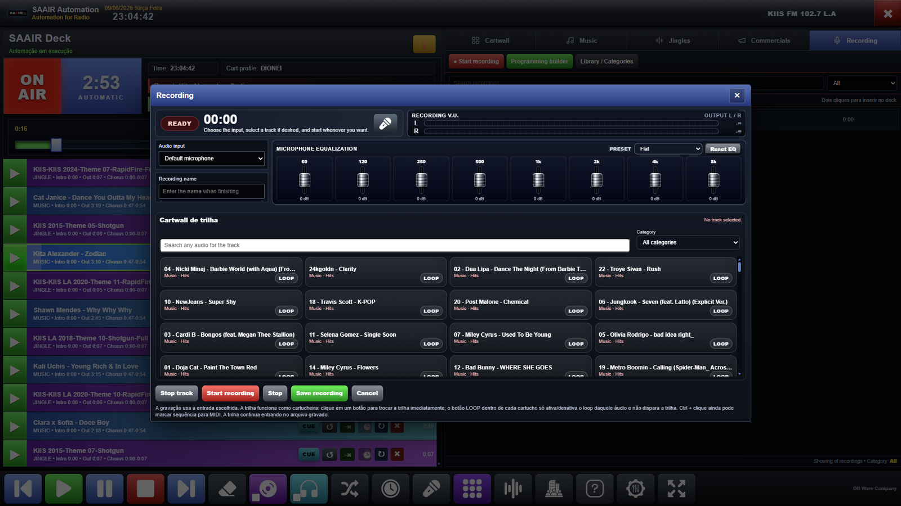The width and height of the screenshot is (901, 506).
Task: Click the green Save recording button
Action: tap(319, 394)
